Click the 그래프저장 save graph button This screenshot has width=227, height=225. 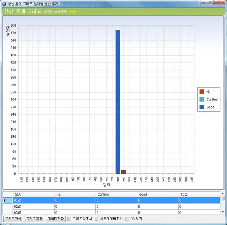(x=34, y=219)
